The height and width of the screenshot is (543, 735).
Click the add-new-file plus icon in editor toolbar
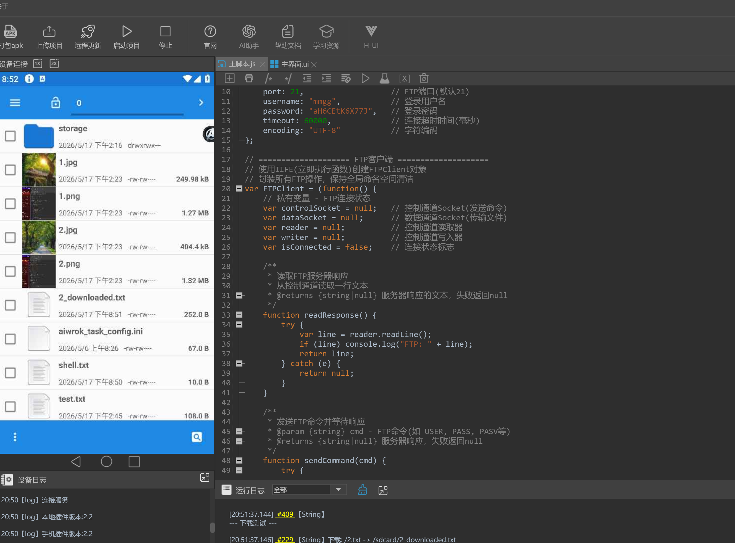pyautogui.click(x=229, y=79)
